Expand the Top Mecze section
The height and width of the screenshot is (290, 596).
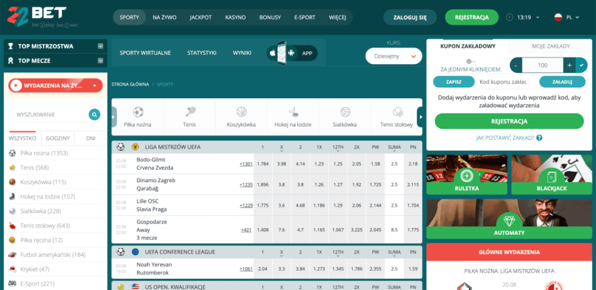coord(100,61)
